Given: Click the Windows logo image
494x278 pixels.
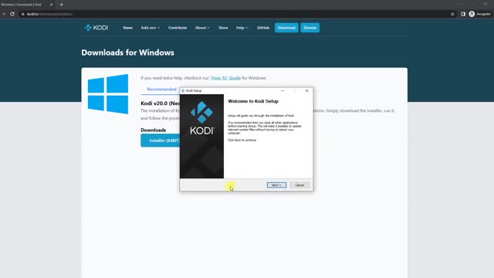Looking at the screenshot, I should 108,94.
